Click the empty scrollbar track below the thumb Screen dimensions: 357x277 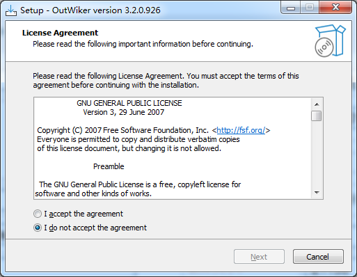tap(317, 155)
